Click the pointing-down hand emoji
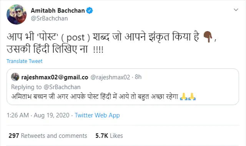This screenshot has width=246, height=146. pos(208,37)
